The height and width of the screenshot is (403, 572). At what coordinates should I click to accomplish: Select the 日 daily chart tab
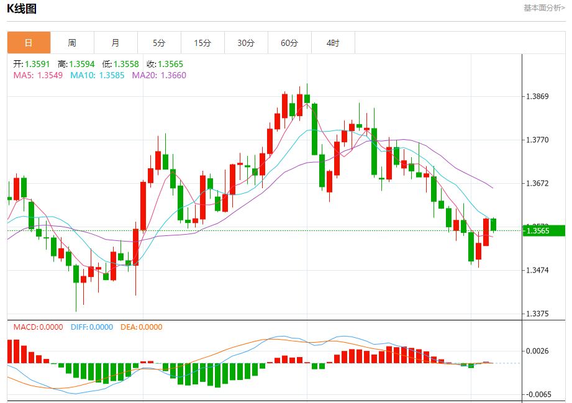(x=29, y=43)
